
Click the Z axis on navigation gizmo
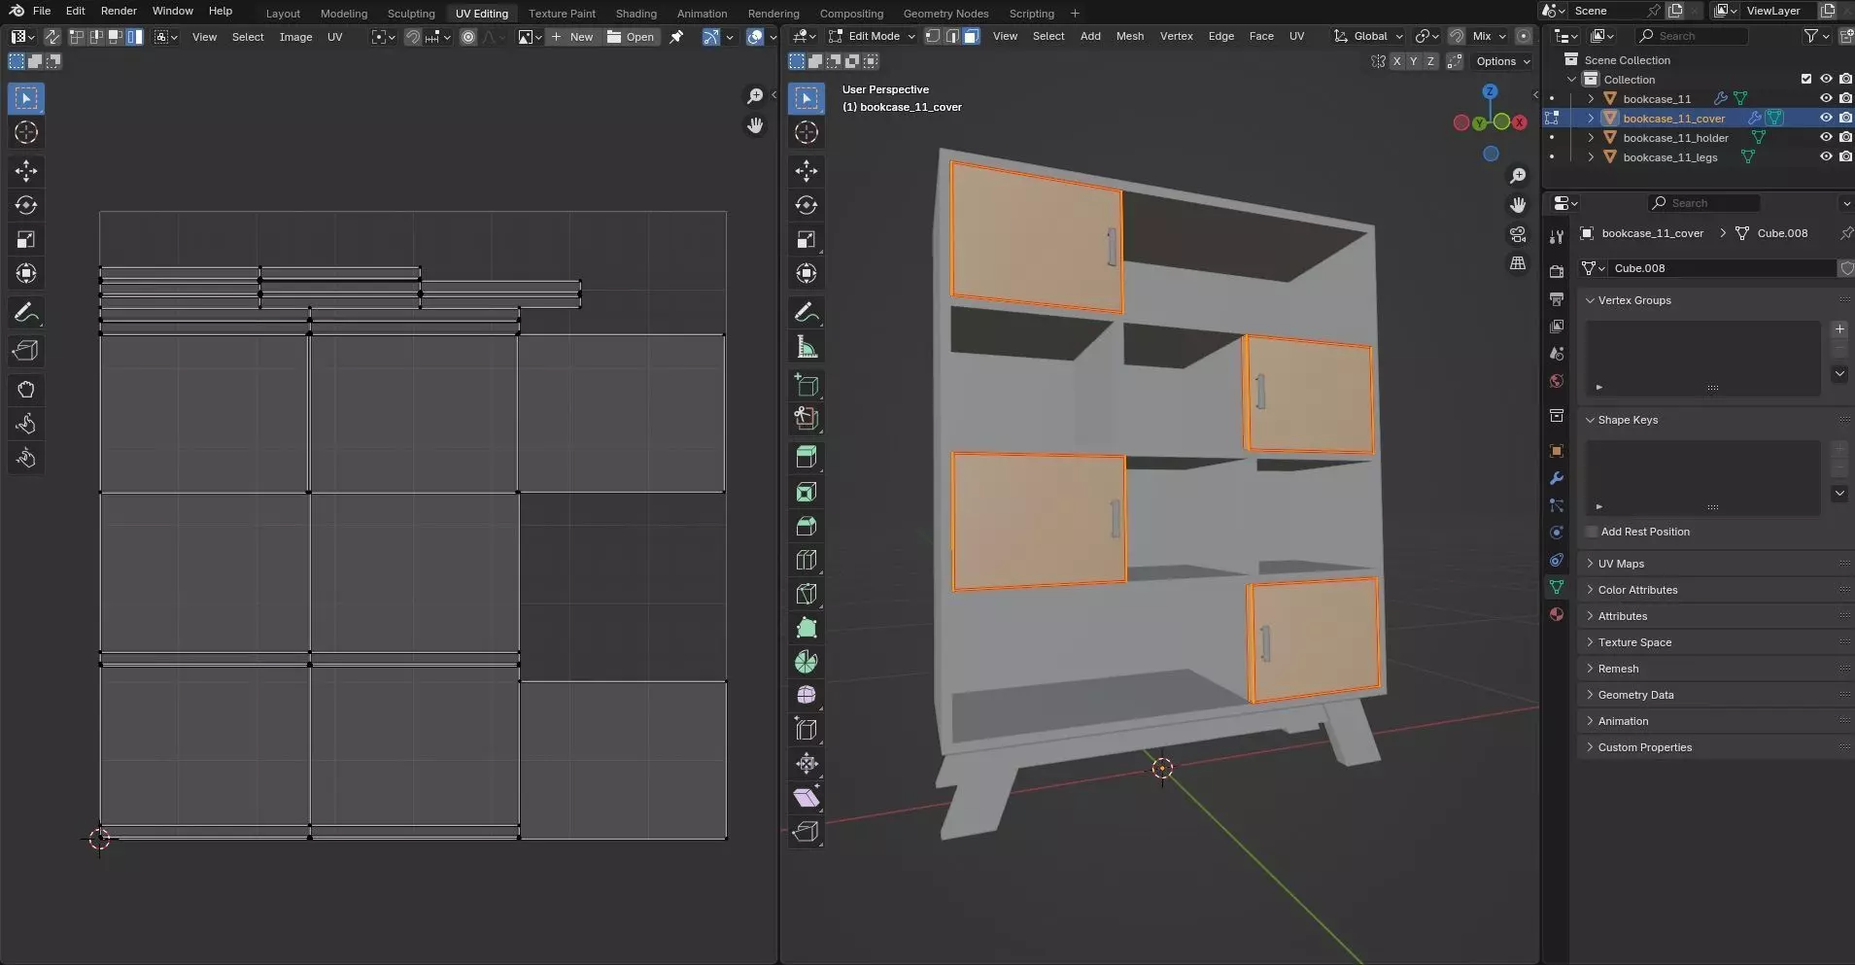1491,91
